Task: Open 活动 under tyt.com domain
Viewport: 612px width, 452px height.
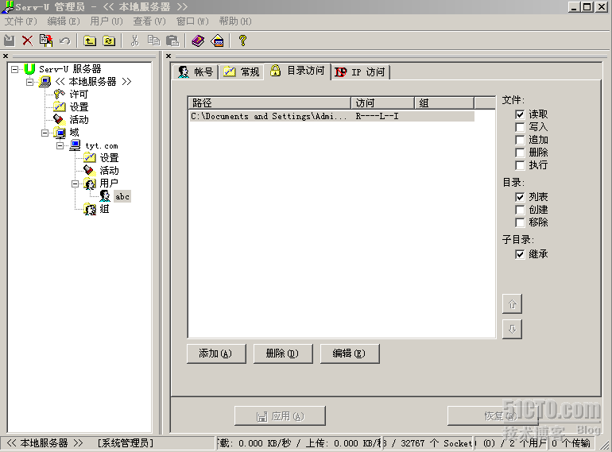Action: pos(109,171)
